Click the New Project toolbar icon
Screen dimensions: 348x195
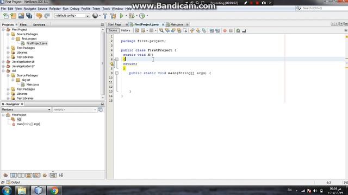coord(13,16)
